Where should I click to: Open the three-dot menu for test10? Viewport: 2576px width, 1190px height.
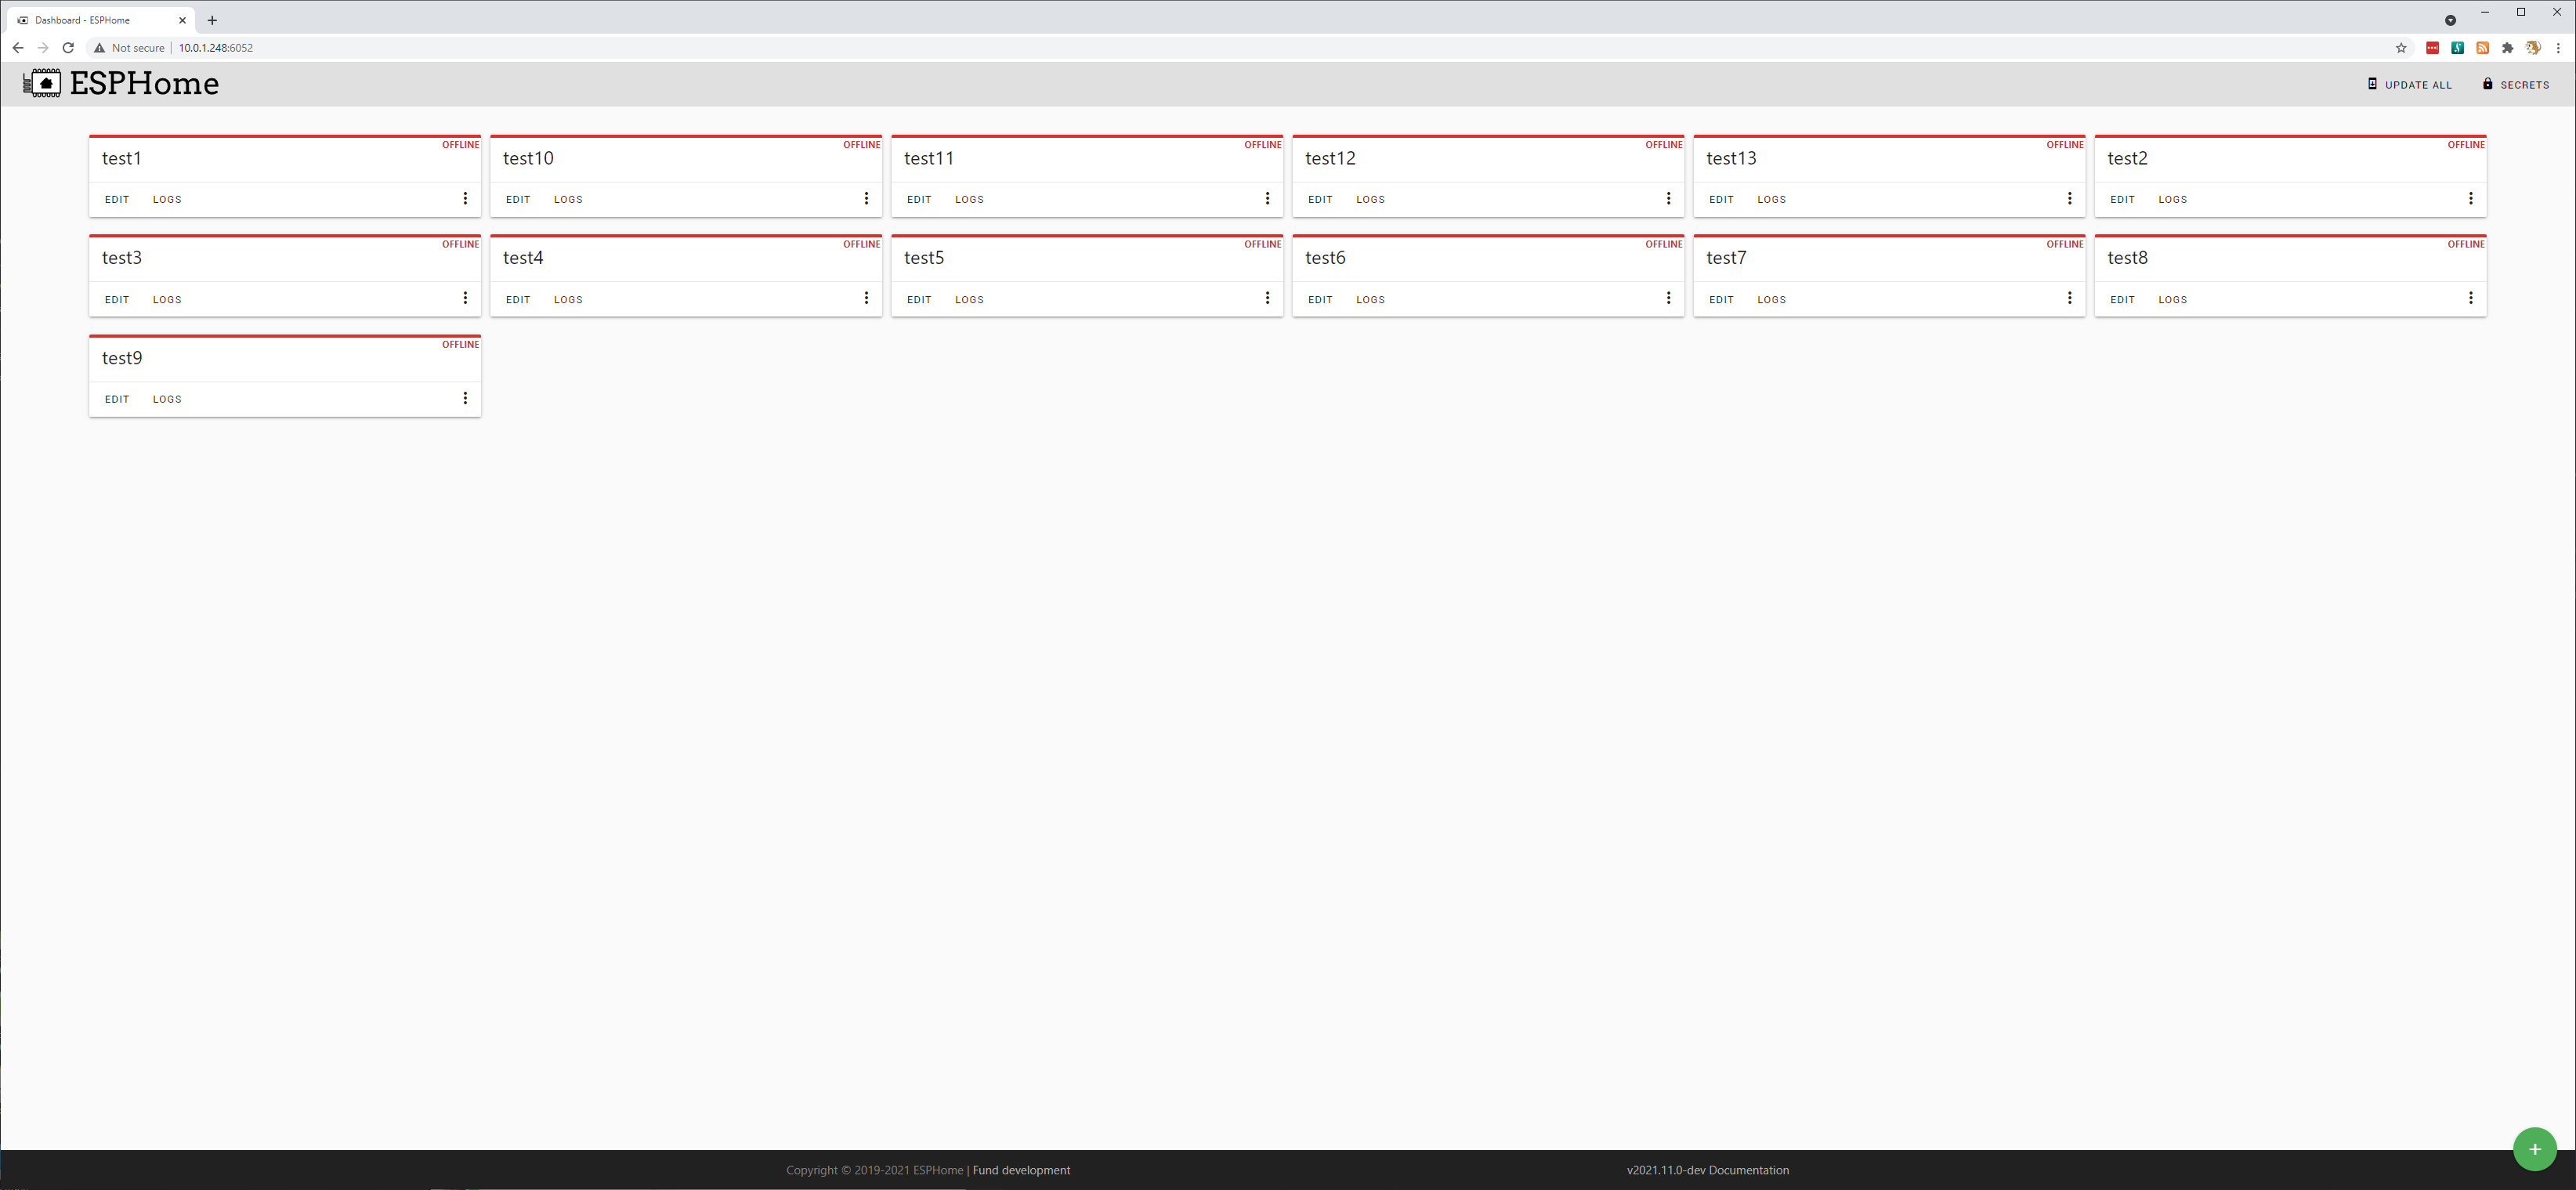coord(866,198)
